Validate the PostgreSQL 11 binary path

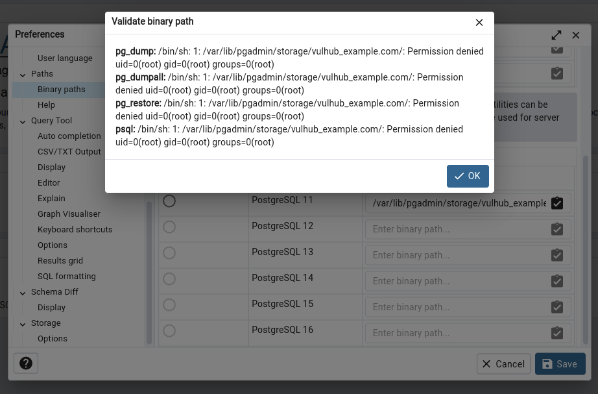(x=556, y=203)
